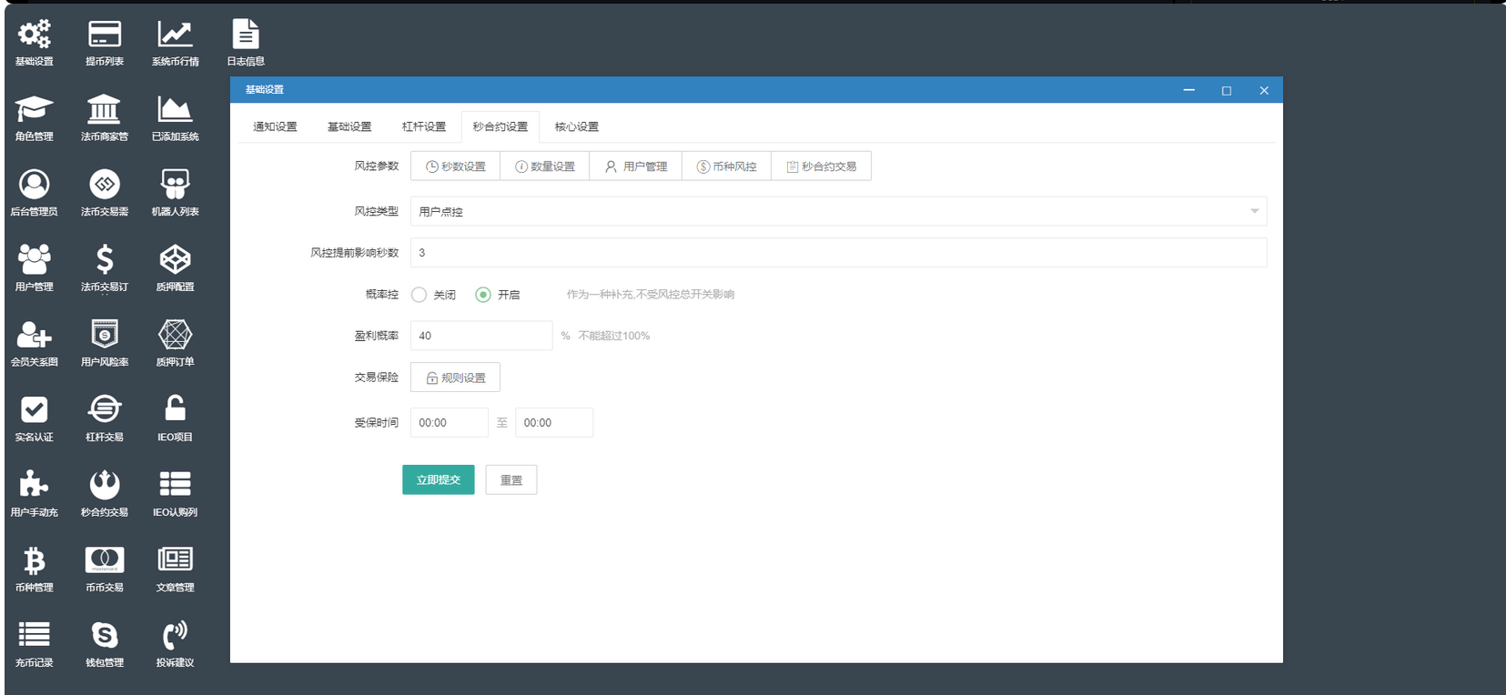Open the 法币交易需 icon
Image resolution: width=1506 pixels, height=695 pixels.
click(x=105, y=185)
